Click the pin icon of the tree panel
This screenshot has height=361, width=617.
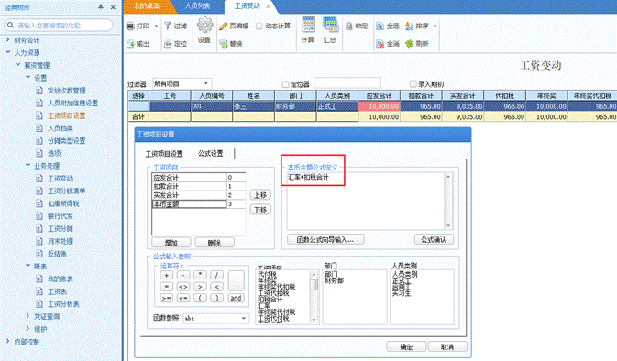(101, 7)
